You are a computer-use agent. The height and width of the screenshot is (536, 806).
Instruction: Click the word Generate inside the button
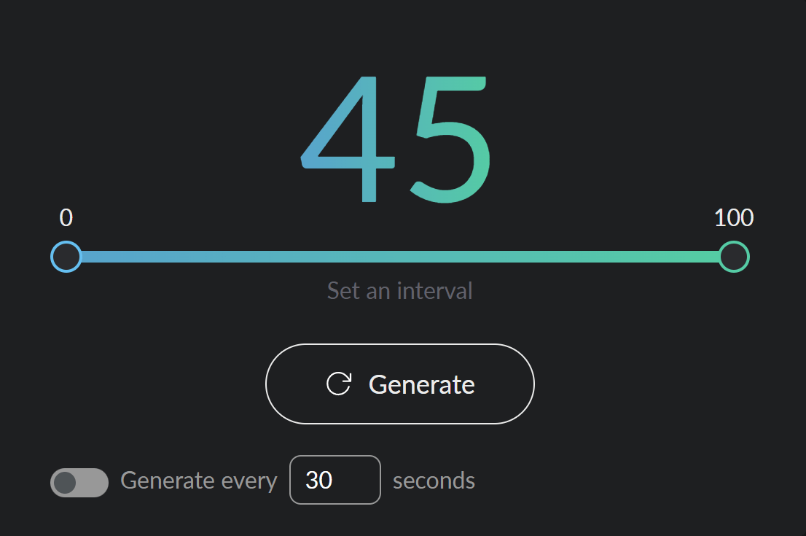[x=421, y=384]
